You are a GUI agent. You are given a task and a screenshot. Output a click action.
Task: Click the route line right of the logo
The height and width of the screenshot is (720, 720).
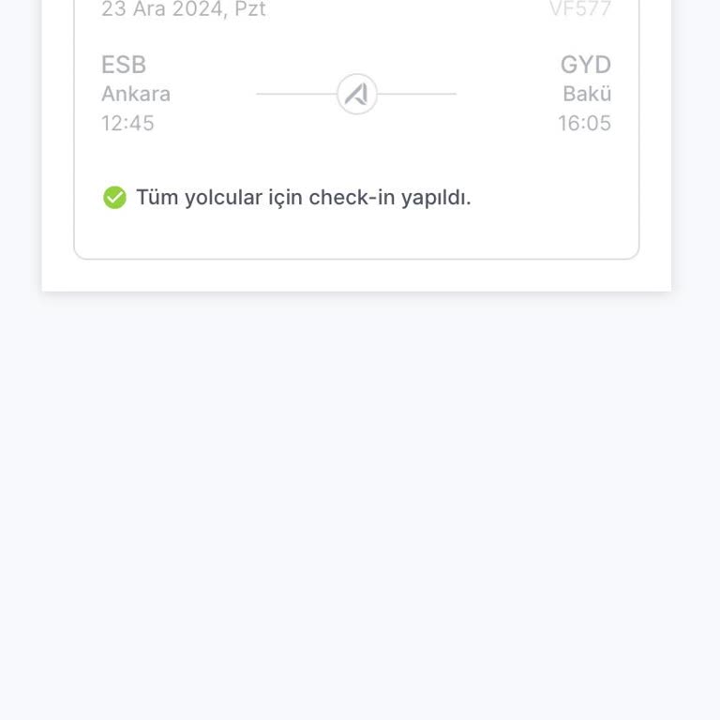pos(417,94)
